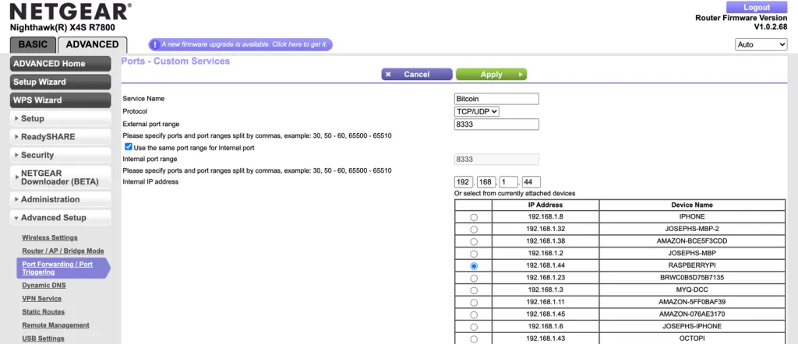Open the Dynamic DNS page

pyautogui.click(x=44, y=286)
